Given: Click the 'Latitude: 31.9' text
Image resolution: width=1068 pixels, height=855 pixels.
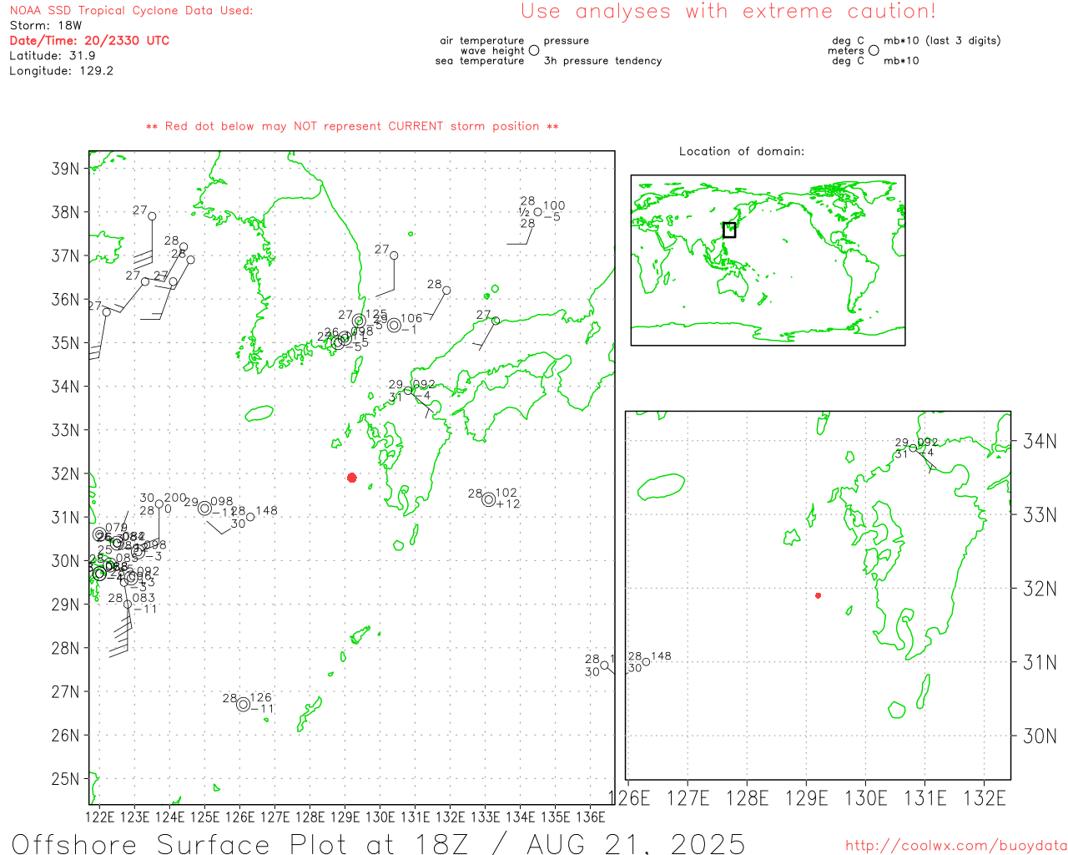Looking at the screenshot, I should [x=53, y=55].
